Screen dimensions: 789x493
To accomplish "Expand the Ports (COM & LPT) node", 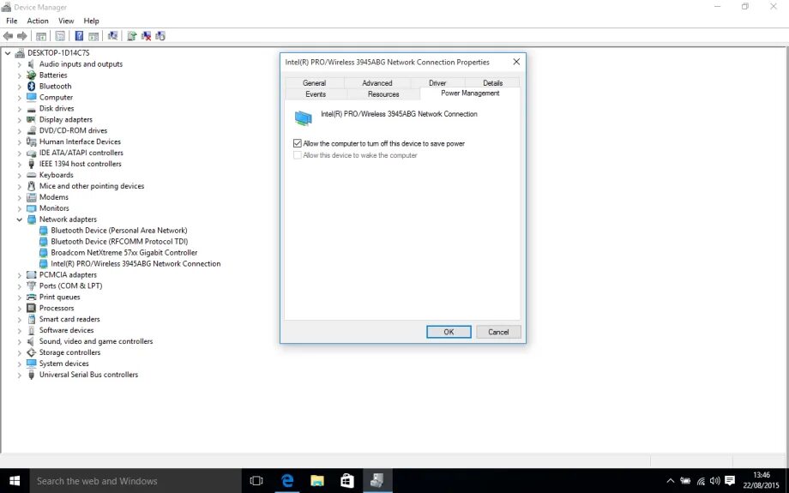I will coord(19,286).
